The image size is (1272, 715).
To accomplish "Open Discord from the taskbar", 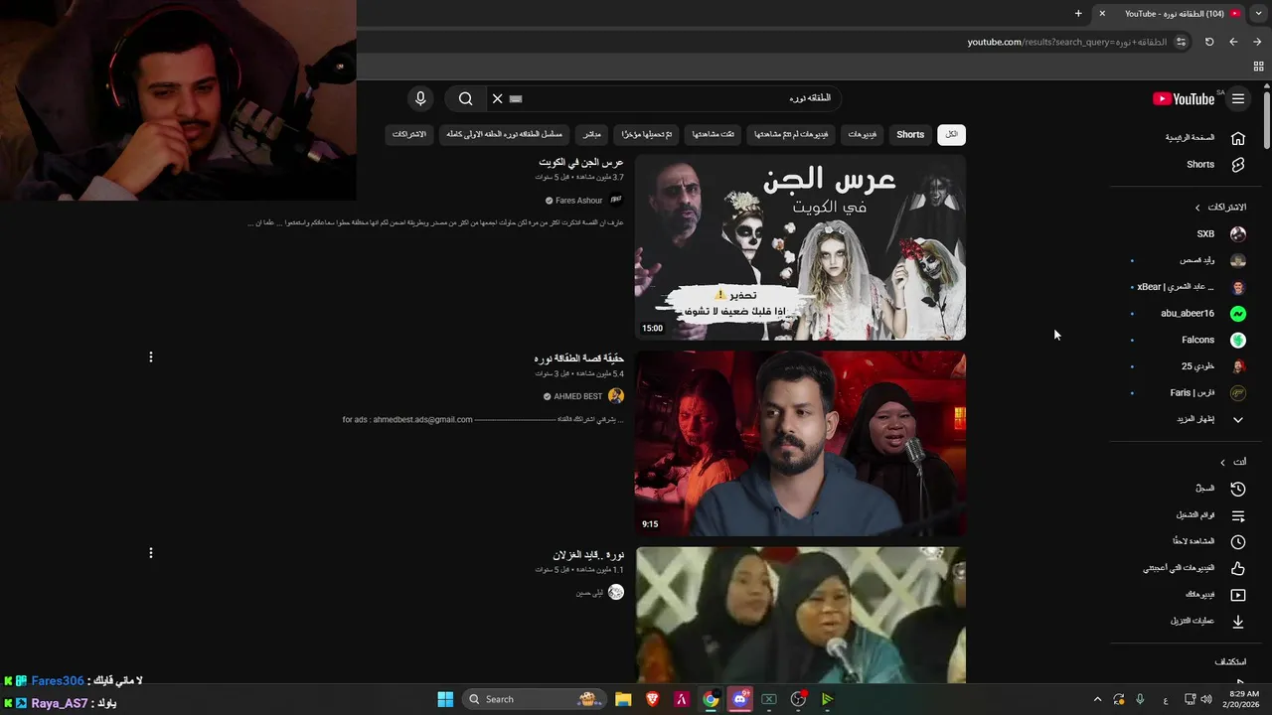I will 739,699.
